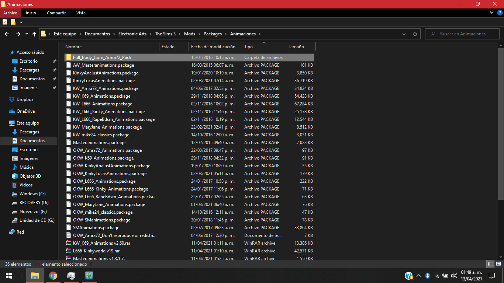Go back with the left arrow button
This screenshot has height=283, width=504.
[7, 34]
